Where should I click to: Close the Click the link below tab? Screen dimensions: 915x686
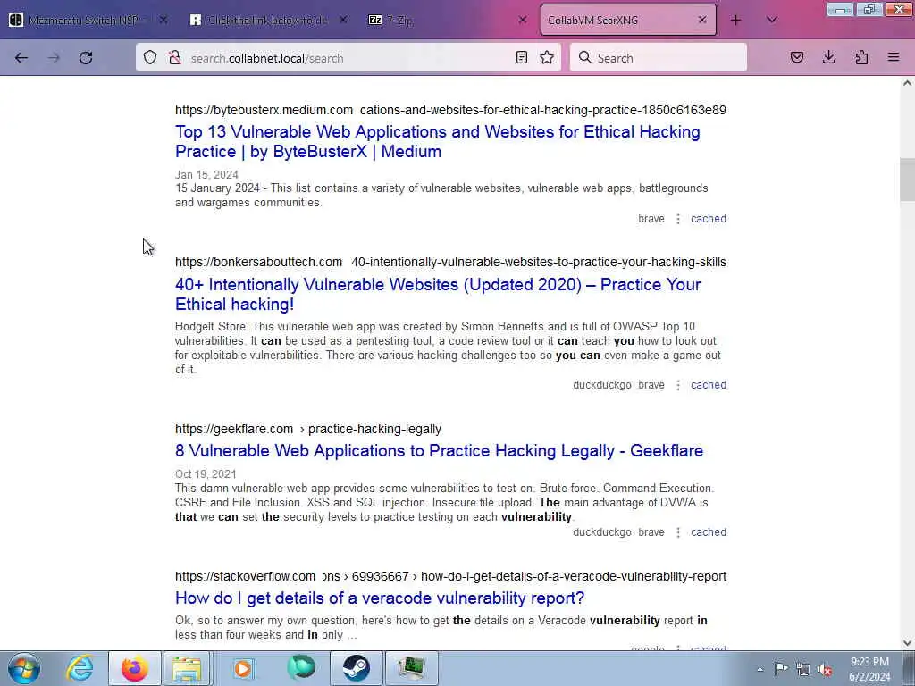343,21
